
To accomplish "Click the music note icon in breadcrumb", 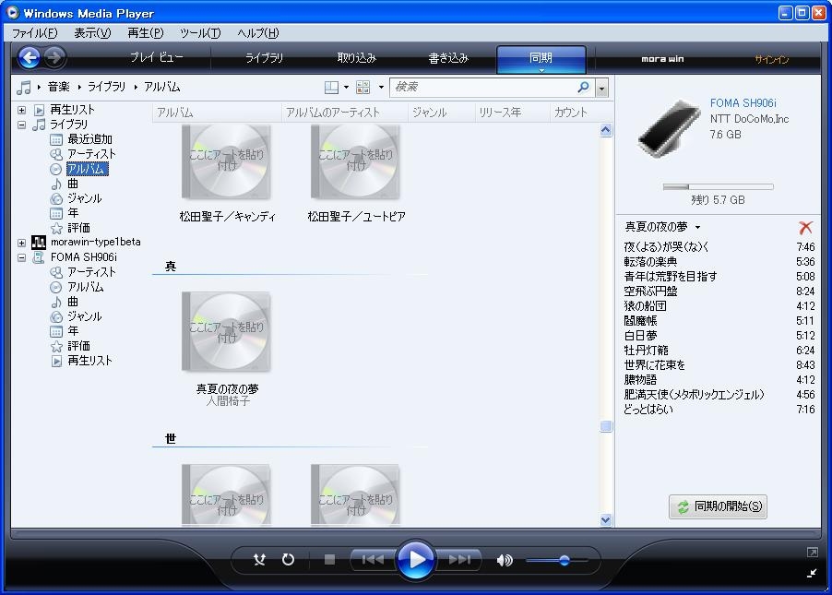I will [x=23, y=87].
